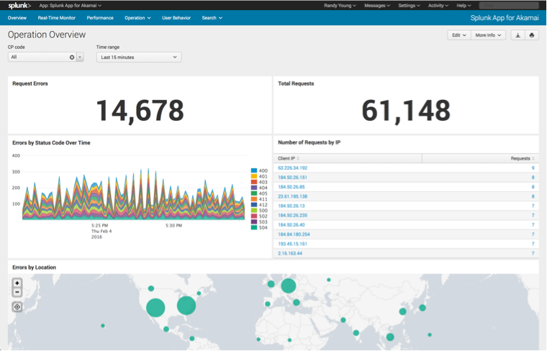Viewport: 547px width, 351px height.
Task: Sort the table by the Requests column
Action: point(523,158)
